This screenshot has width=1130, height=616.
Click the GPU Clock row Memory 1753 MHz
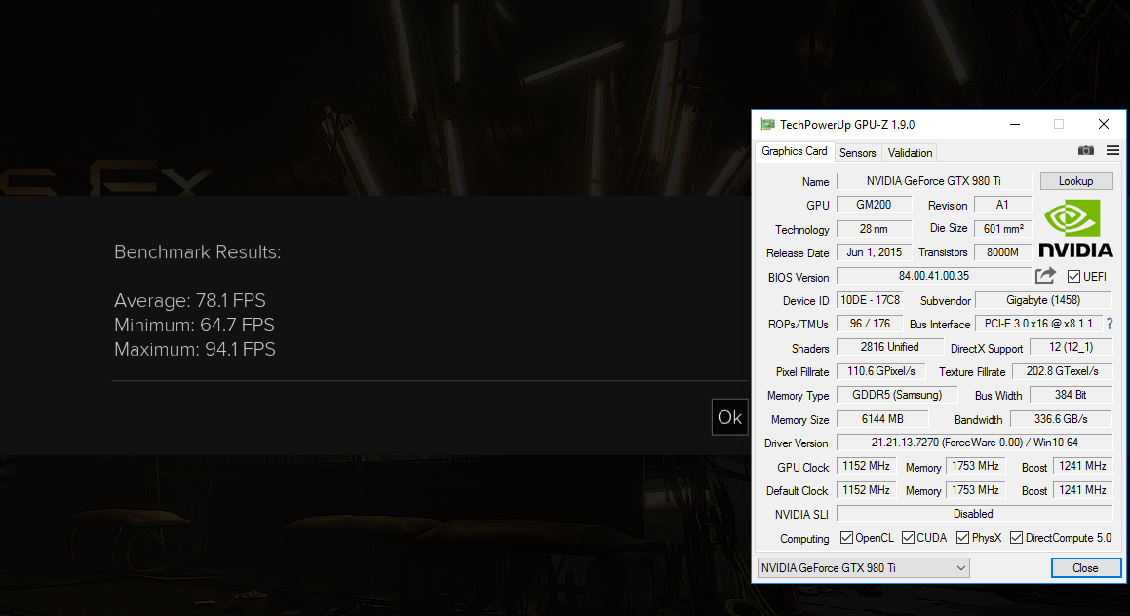(x=975, y=466)
